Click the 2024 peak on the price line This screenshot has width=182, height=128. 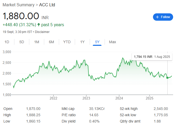[123, 58]
